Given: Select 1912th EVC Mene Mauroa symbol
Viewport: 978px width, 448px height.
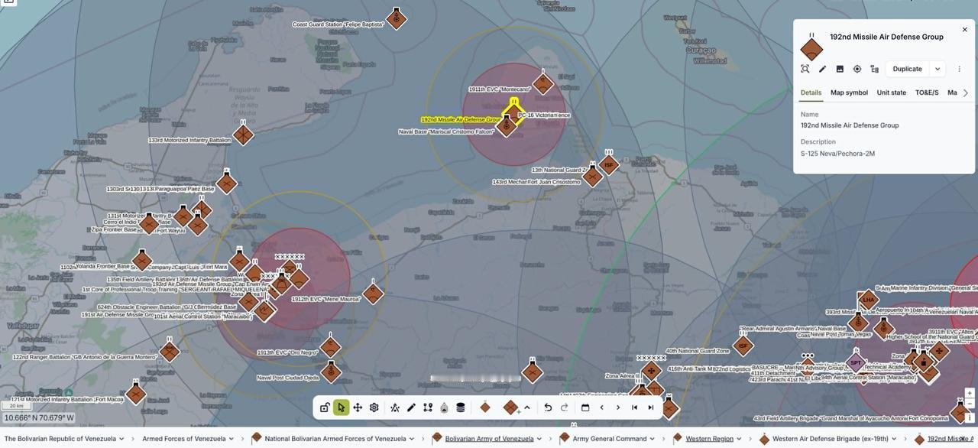Looking at the screenshot, I should click(x=373, y=293).
